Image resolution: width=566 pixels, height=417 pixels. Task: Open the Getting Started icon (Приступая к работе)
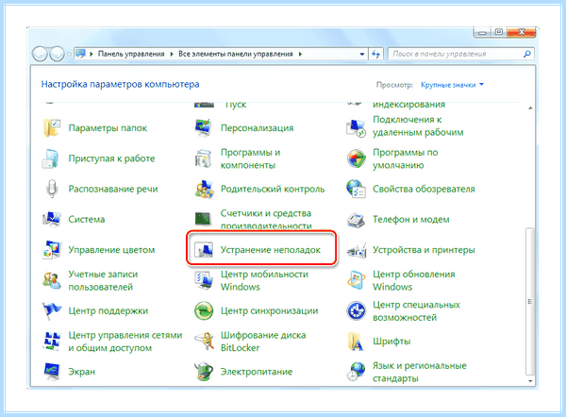pyautogui.click(x=51, y=158)
